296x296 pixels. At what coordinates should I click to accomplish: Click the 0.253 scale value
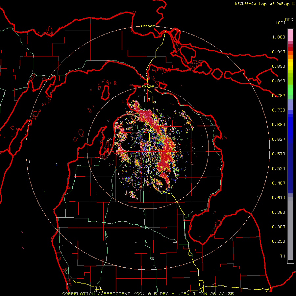[279, 241]
